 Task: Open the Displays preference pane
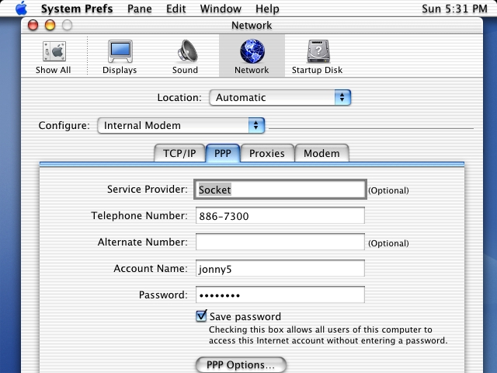pyautogui.click(x=120, y=57)
